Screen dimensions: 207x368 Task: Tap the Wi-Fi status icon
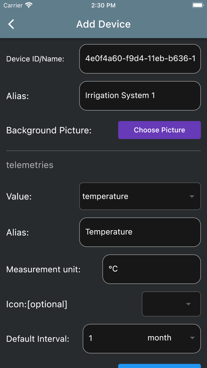click(29, 5)
